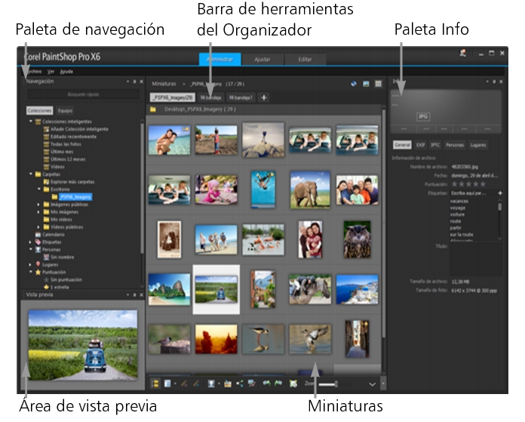
Task: Switch to the Ajustar workspace tab
Action: coord(262,58)
